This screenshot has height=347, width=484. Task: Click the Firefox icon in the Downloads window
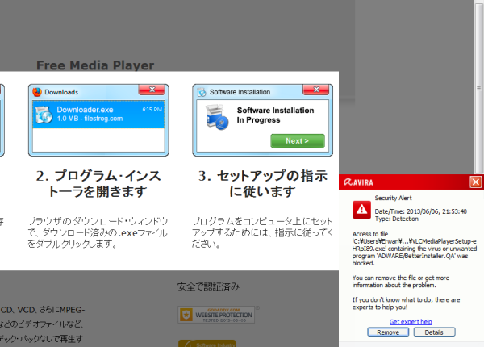37,92
